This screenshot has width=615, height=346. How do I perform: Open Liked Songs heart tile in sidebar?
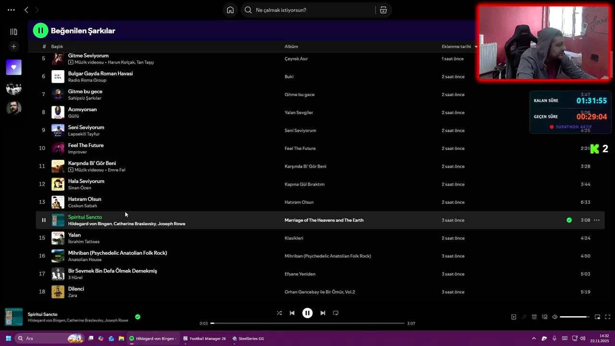(13, 67)
